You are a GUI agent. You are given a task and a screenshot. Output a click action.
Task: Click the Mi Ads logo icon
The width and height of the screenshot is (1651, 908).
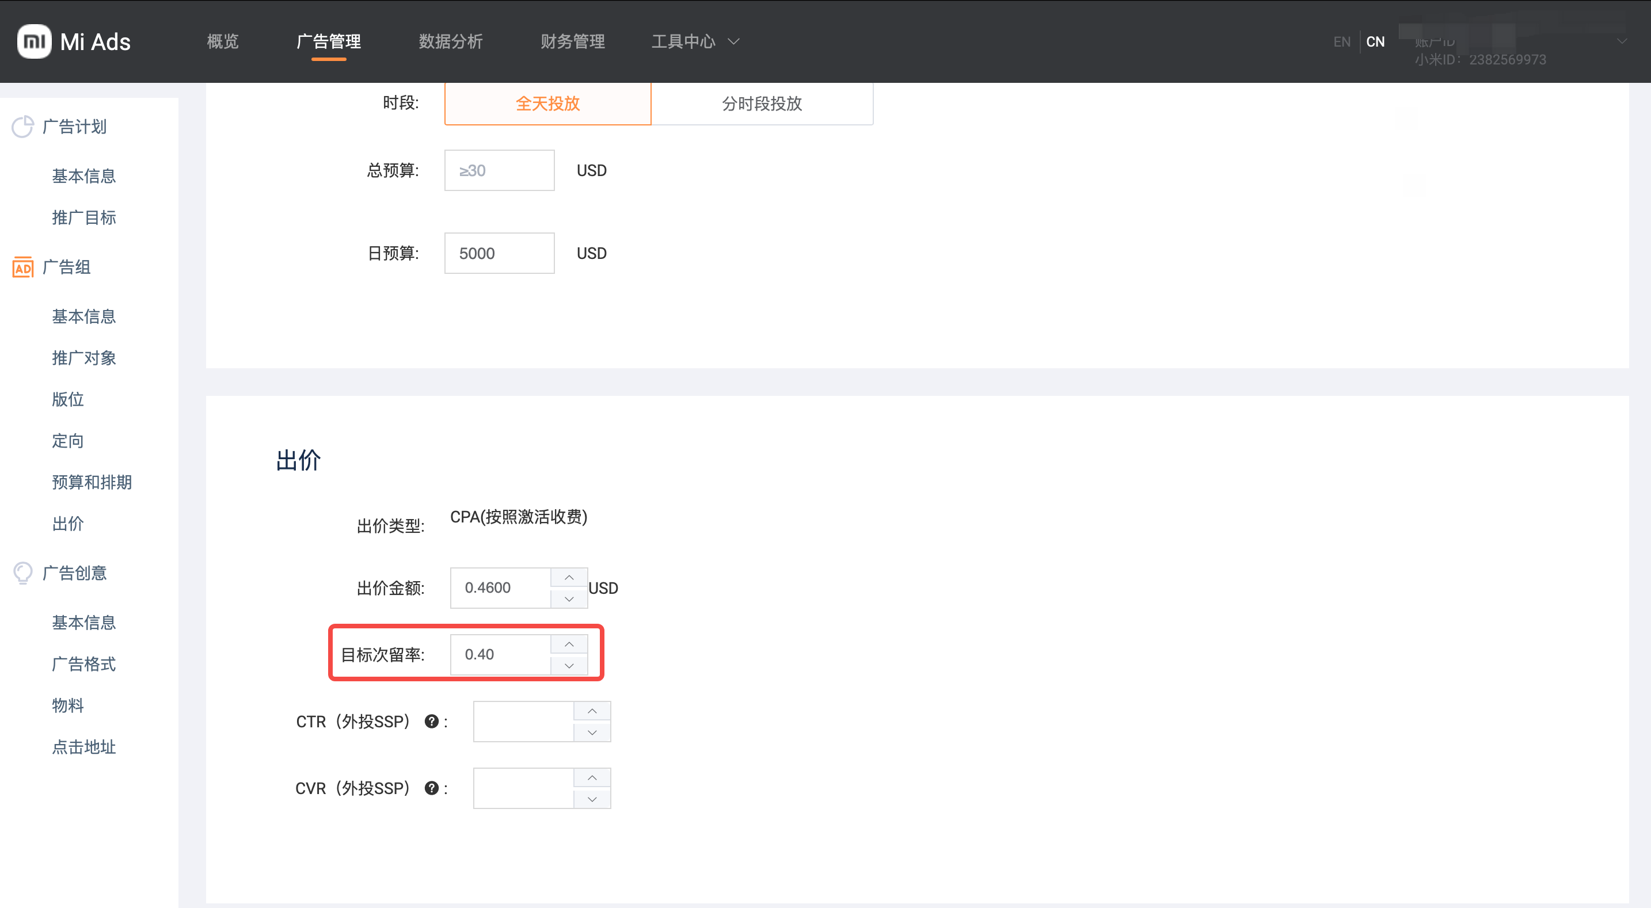coord(34,41)
